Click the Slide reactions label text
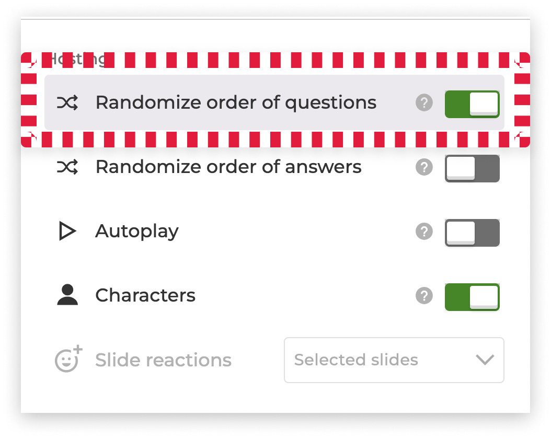This screenshot has height=438, width=551. click(163, 360)
